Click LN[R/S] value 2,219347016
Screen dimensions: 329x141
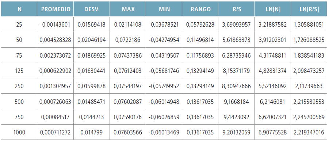pyautogui.click(x=309, y=132)
